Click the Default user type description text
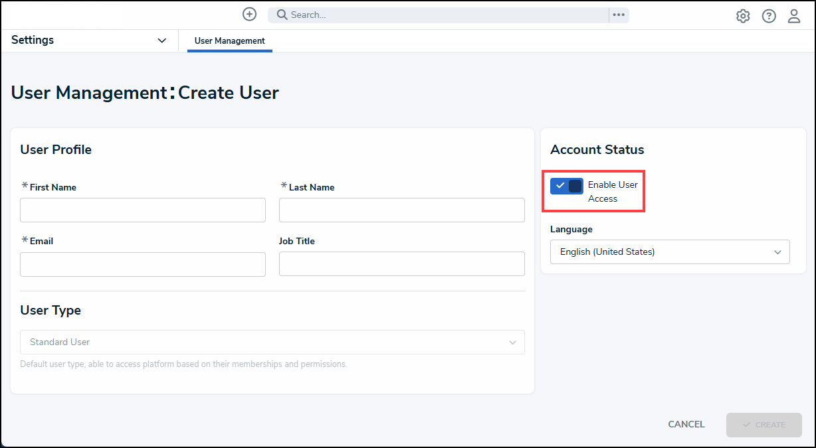 tap(183, 364)
